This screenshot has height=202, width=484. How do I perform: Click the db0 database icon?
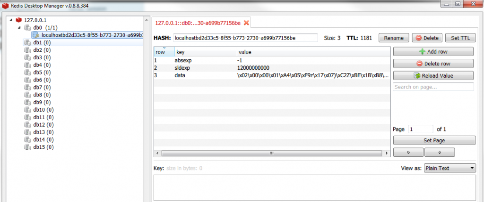click(x=28, y=28)
